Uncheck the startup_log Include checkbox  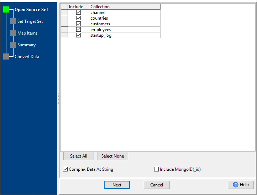pyautogui.click(x=79, y=35)
